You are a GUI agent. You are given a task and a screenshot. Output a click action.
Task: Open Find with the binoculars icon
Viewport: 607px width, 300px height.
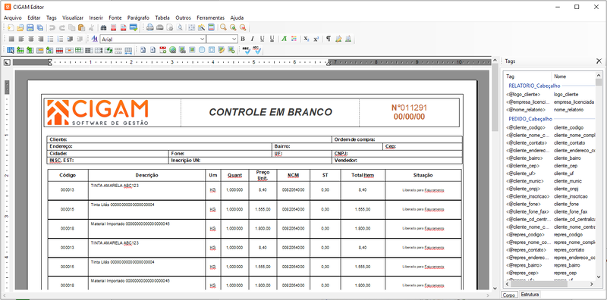pos(103,27)
